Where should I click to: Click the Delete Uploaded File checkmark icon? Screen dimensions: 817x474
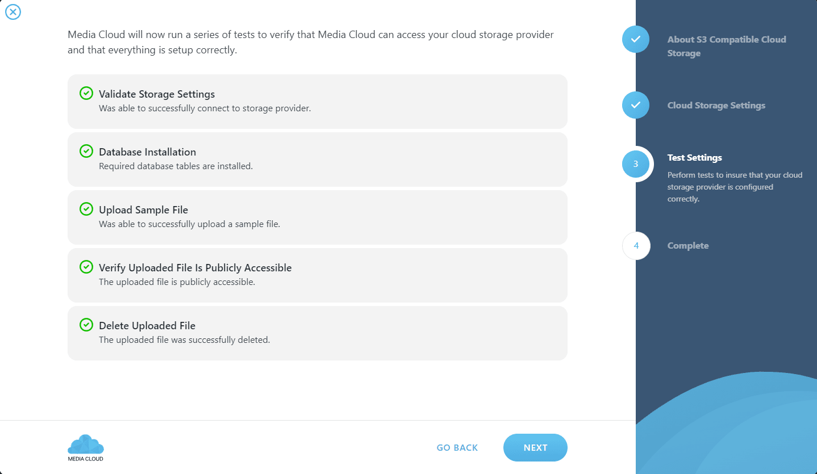(x=86, y=325)
